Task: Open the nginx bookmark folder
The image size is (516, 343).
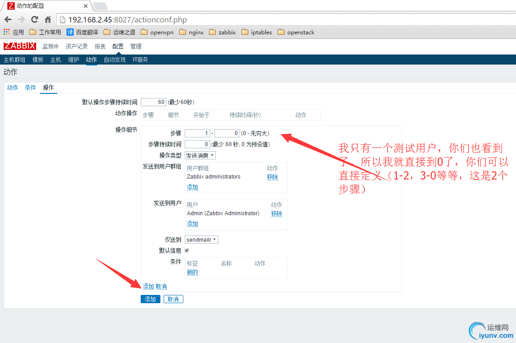Action: pyautogui.click(x=191, y=32)
